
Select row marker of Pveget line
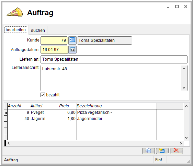5,112
